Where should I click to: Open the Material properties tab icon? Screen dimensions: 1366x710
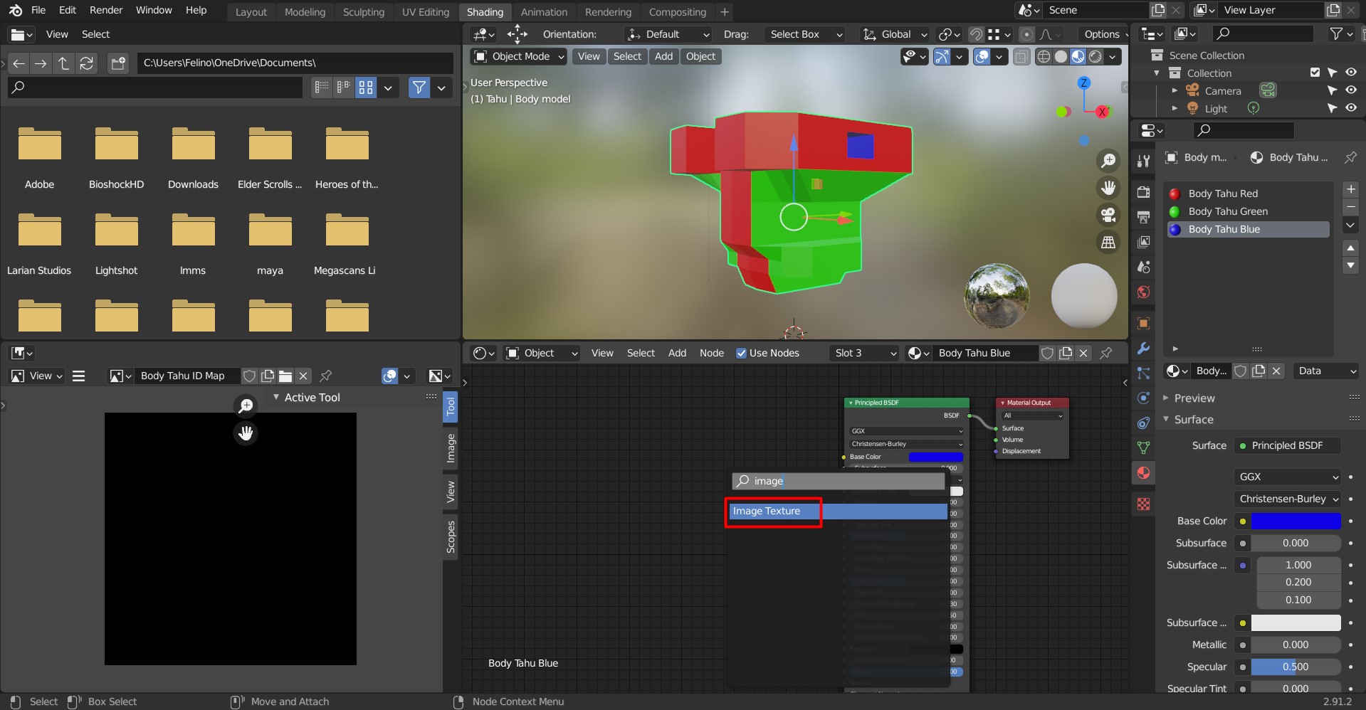(x=1143, y=473)
